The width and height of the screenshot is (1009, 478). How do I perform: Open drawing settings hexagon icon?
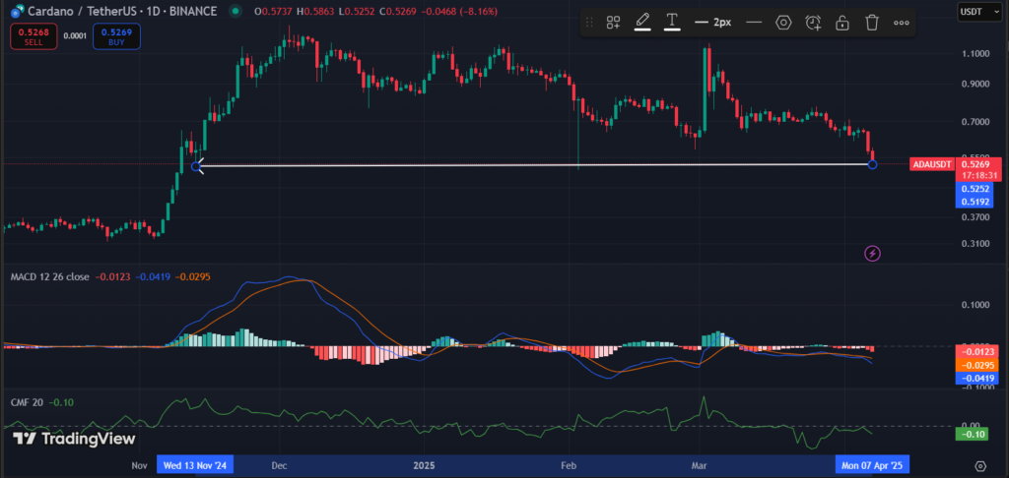(x=783, y=22)
